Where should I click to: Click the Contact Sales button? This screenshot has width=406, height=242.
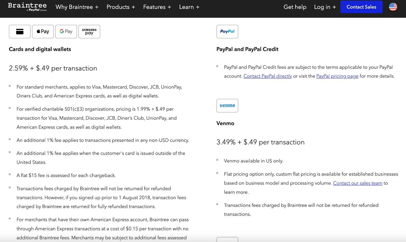pyautogui.click(x=361, y=7)
